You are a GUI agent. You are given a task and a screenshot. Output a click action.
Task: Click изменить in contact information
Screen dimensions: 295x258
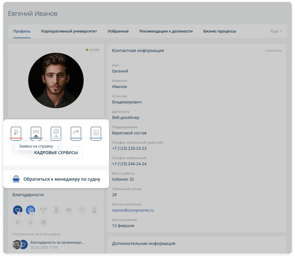274,50
